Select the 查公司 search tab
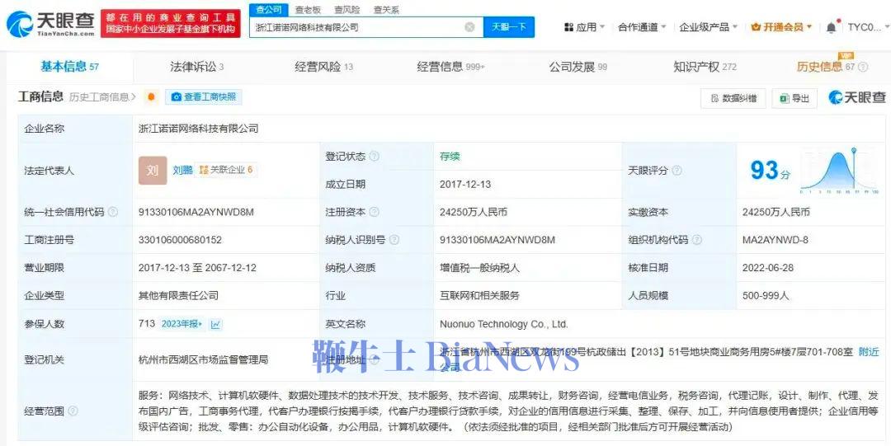The width and height of the screenshot is (891, 446). (268, 10)
